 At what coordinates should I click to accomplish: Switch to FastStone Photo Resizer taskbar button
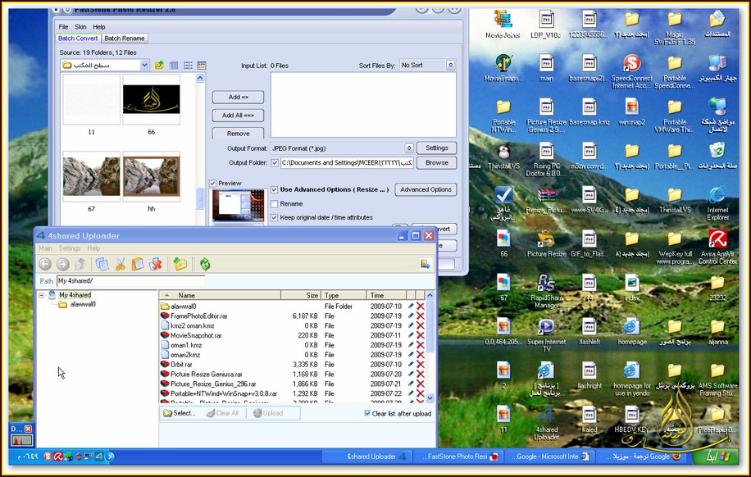click(x=457, y=457)
